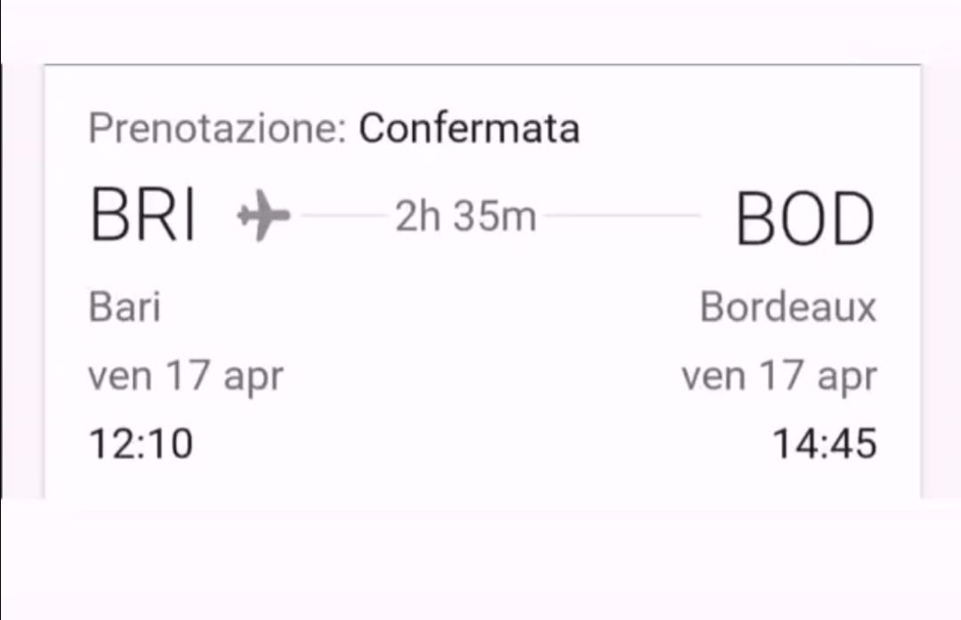Viewport: 961px width, 620px height.
Task: Click the 12:10 departure time
Action: point(141,443)
